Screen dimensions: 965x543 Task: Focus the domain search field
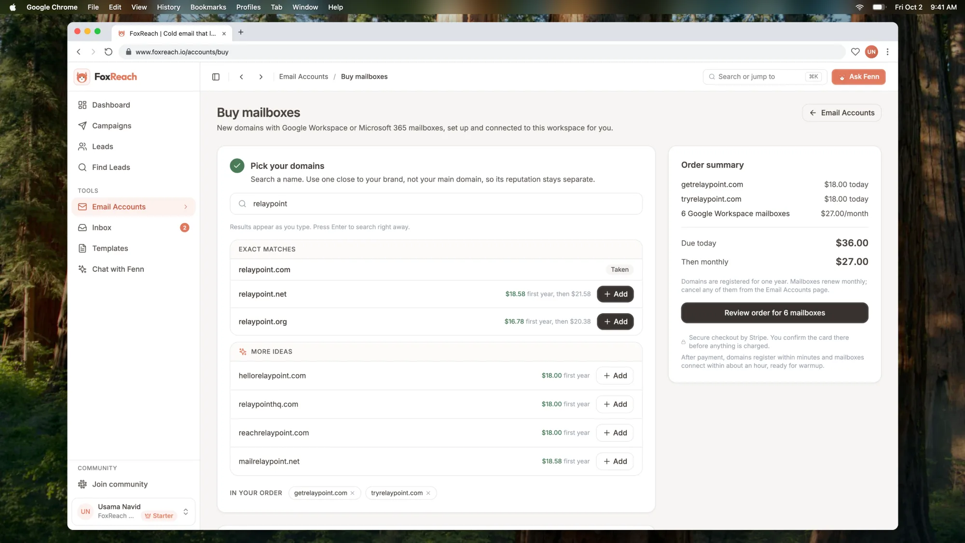(436, 204)
